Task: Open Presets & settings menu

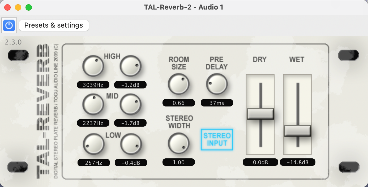Action: (54, 25)
